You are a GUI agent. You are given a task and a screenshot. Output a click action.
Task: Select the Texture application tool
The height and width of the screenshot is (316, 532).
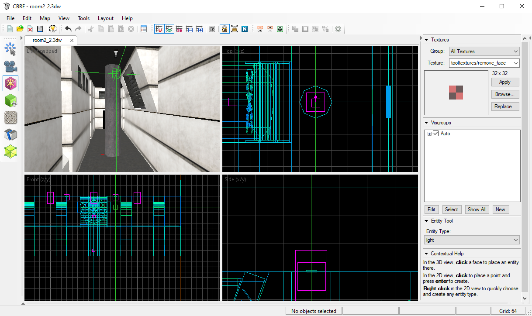[10, 118]
